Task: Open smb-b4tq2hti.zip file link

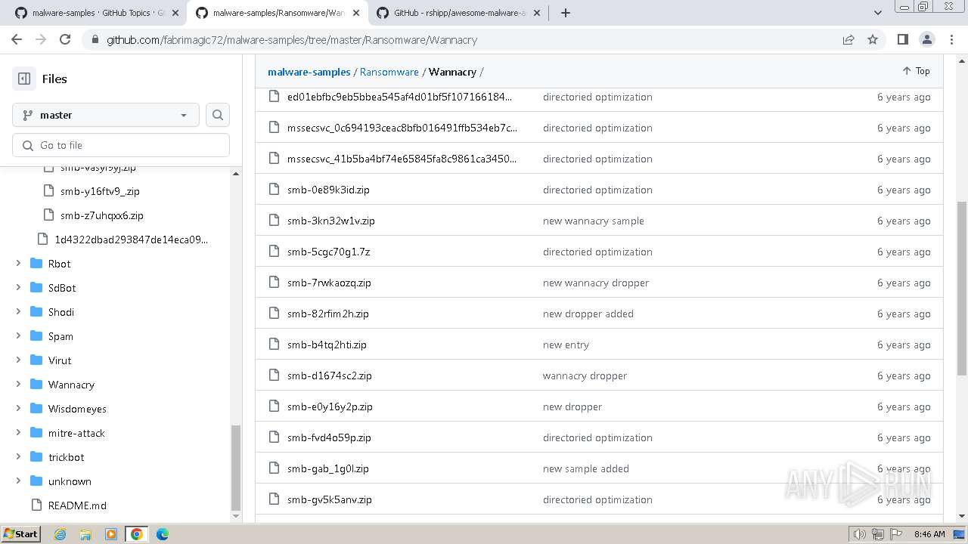Action: [327, 345]
